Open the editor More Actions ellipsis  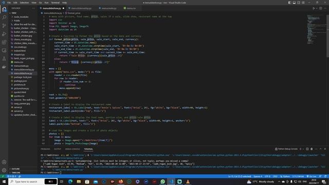pos(325,8)
